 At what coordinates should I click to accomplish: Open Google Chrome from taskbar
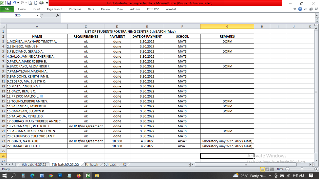tap(51, 175)
